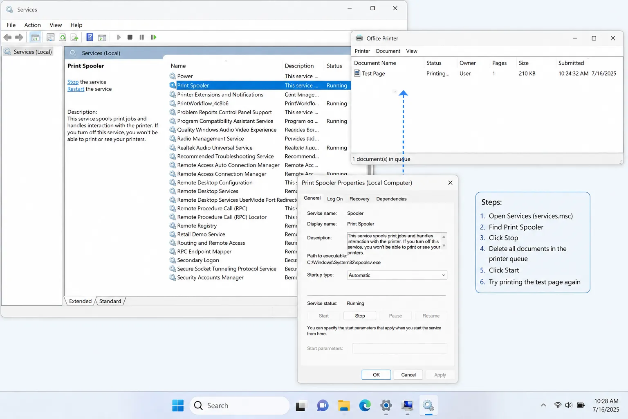Open File Explorer from the taskbar
Viewport: 628px width, 419px height.
pos(344,405)
